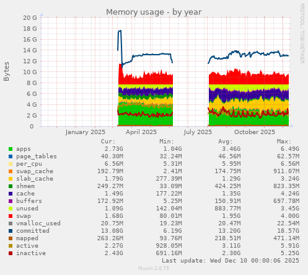Click swap_cache max value 911.07M
This screenshot has width=308, height=275.
click(286, 171)
